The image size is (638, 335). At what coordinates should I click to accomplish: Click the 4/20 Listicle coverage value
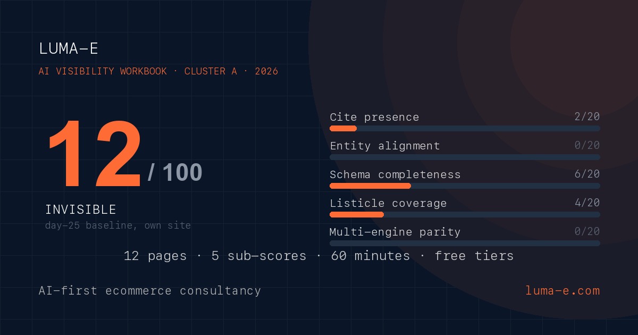587,203
